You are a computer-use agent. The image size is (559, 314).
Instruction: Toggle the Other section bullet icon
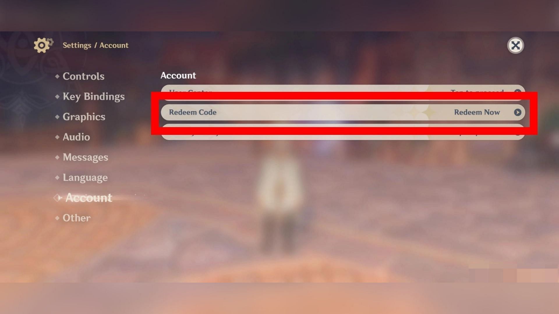(56, 217)
